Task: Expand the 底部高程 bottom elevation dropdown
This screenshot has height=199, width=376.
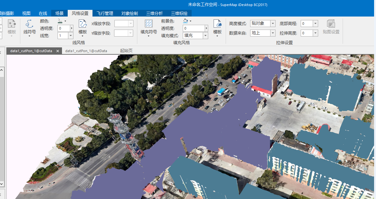Action: point(315,24)
